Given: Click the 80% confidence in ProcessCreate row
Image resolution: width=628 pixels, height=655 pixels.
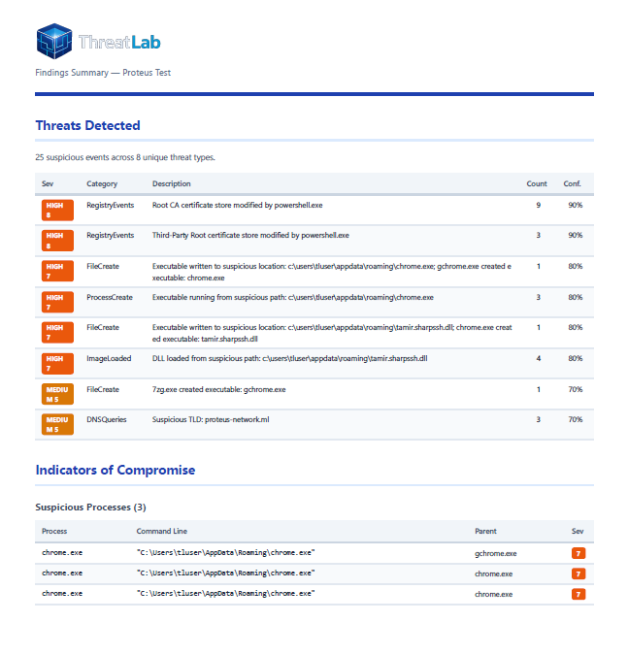Looking at the screenshot, I should pyautogui.click(x=575, y=298).
